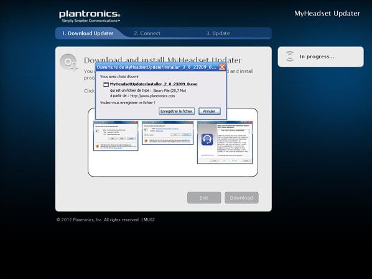
Task: Click the Binary File (28,7 Mo) text
Action: coord(170,91)
